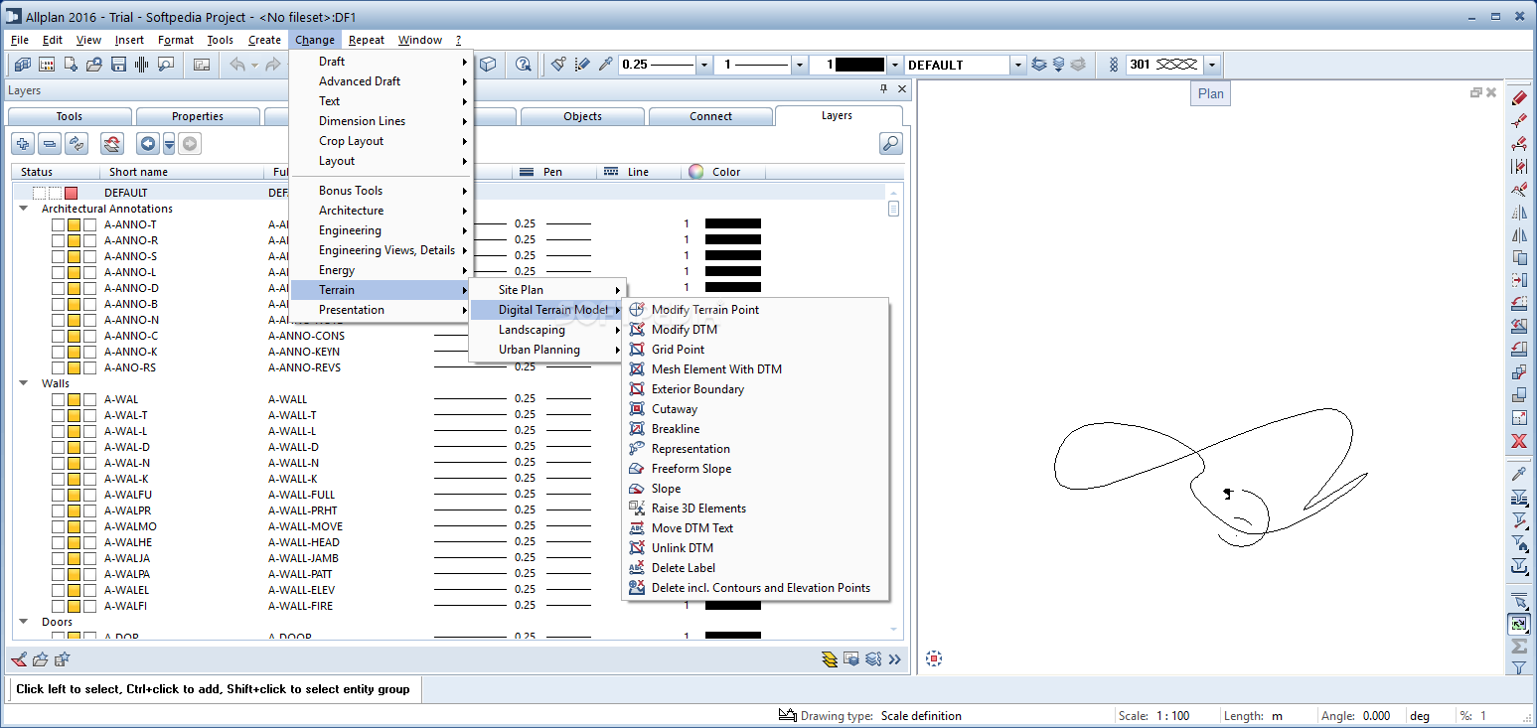1537x728 pixels.
Task: Collapse the Doors layer group
Action: (x=24, y=622)
